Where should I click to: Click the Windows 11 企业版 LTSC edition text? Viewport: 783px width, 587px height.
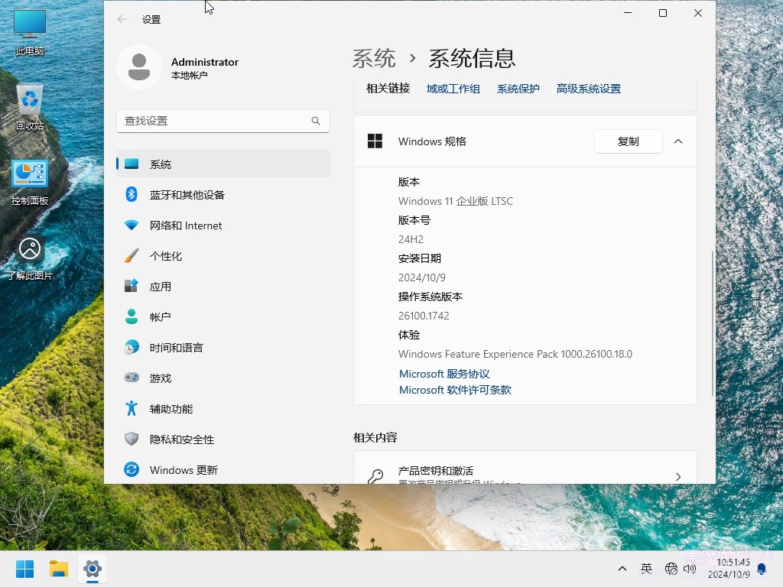tap(456, 201)
